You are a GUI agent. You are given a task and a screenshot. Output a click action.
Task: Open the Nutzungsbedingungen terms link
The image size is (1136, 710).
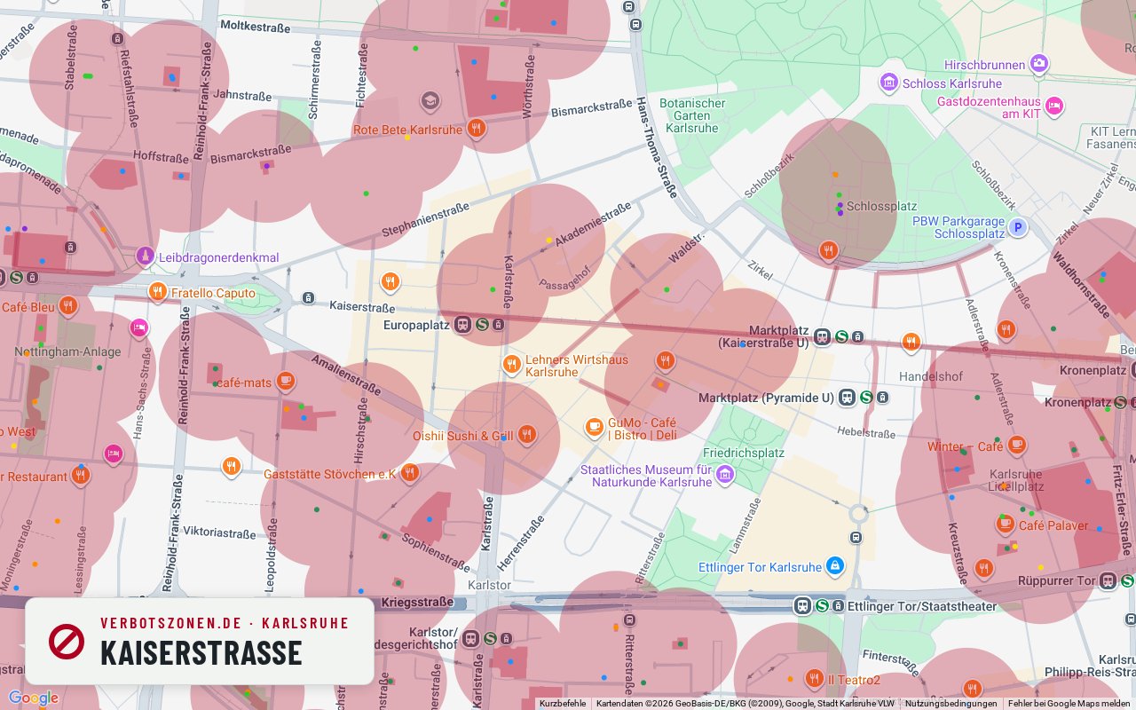pos(951,704)
